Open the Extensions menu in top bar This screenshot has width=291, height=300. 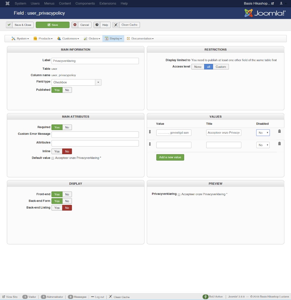108,3
